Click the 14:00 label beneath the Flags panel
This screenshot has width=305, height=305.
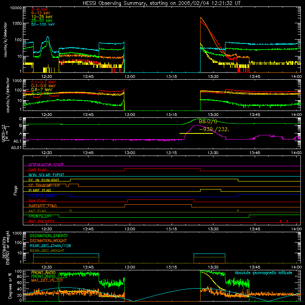[x=296, y=229]
